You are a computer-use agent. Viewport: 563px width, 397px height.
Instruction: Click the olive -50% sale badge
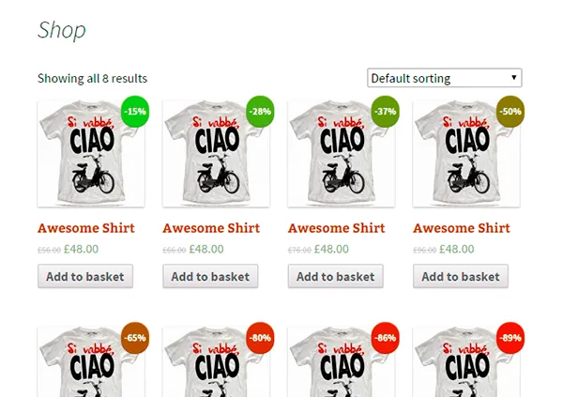(510, 113)
